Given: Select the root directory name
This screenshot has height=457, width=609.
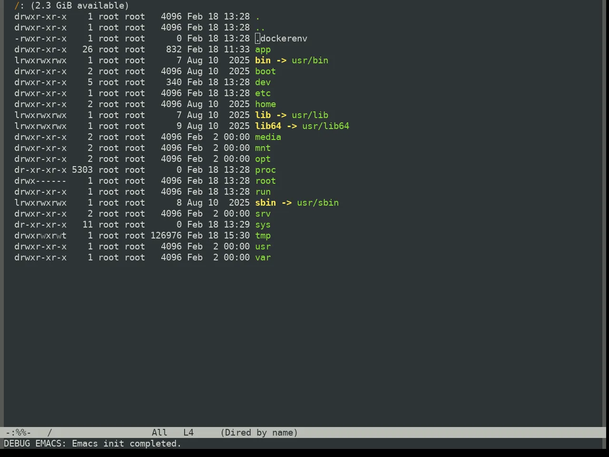Looking at the screenshot, I should [265, 181].
